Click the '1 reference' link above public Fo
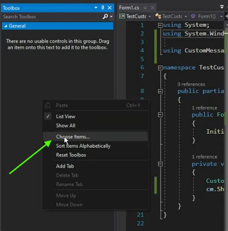The image size is (228, 231). (x=204, y=108)
